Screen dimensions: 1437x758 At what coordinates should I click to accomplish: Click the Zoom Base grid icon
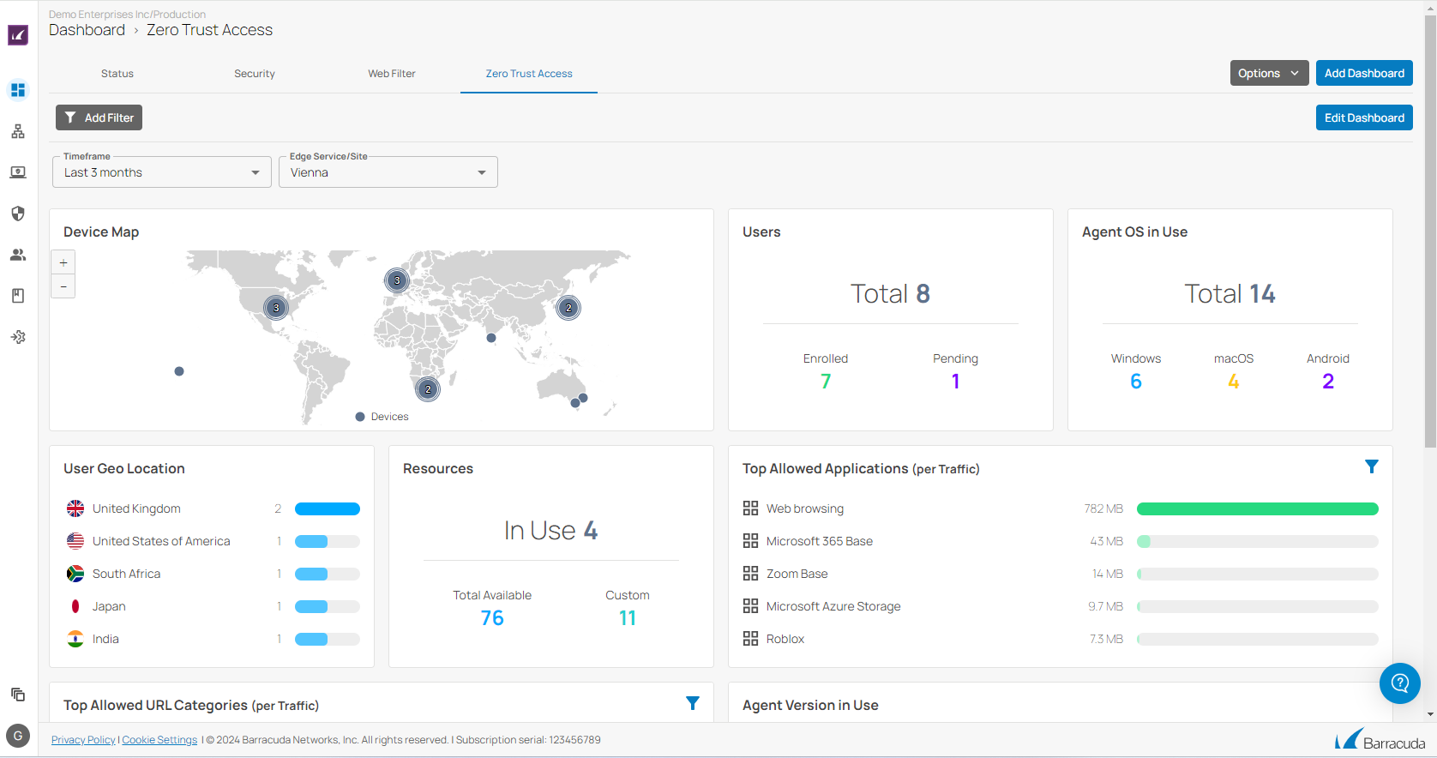click(x=750, y=574)
